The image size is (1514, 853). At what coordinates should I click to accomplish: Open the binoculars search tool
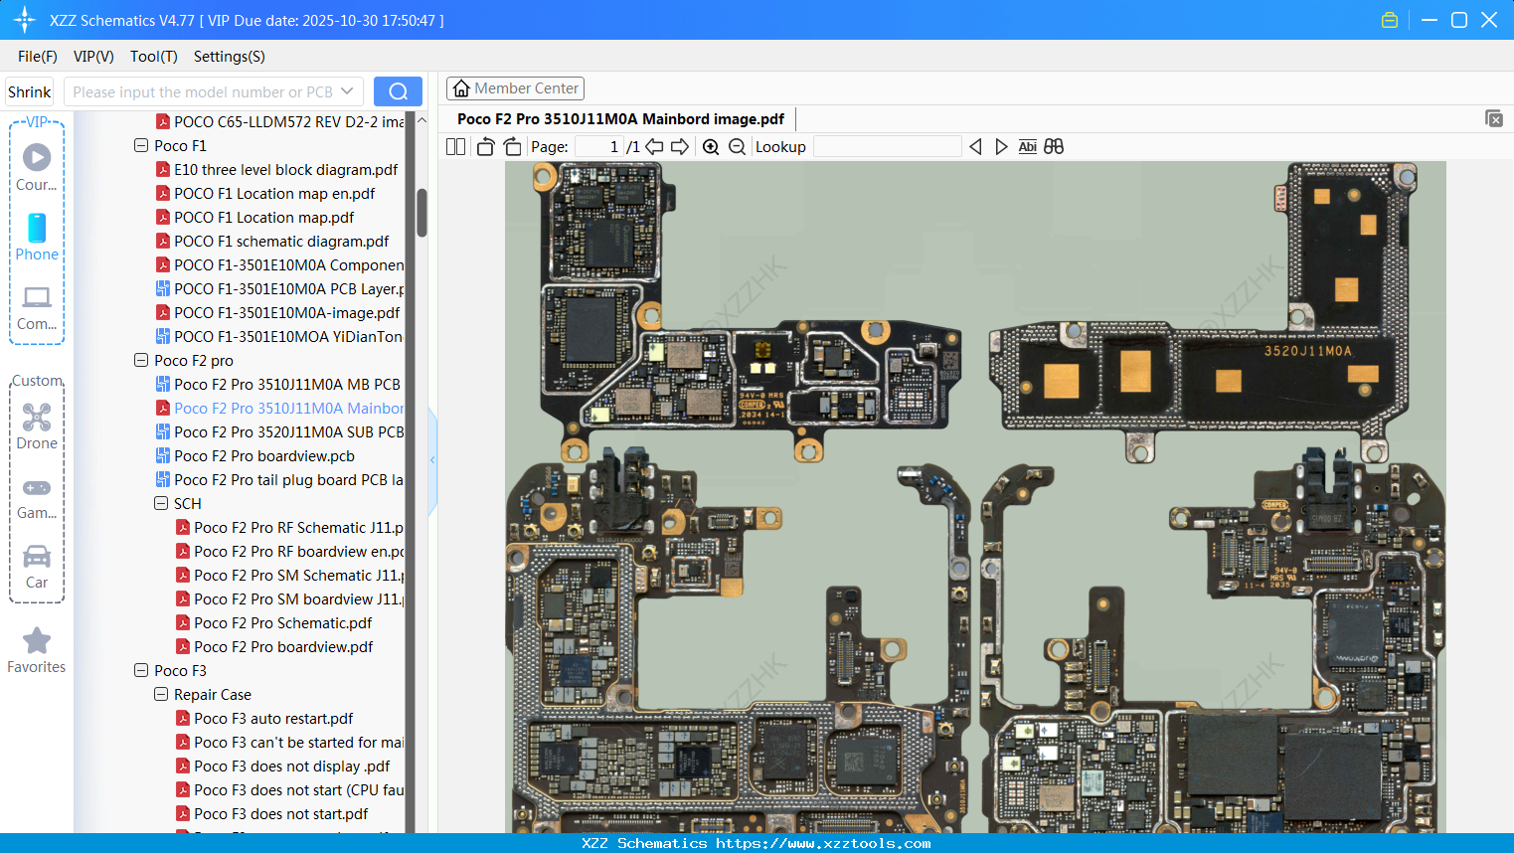[1054, 146]
